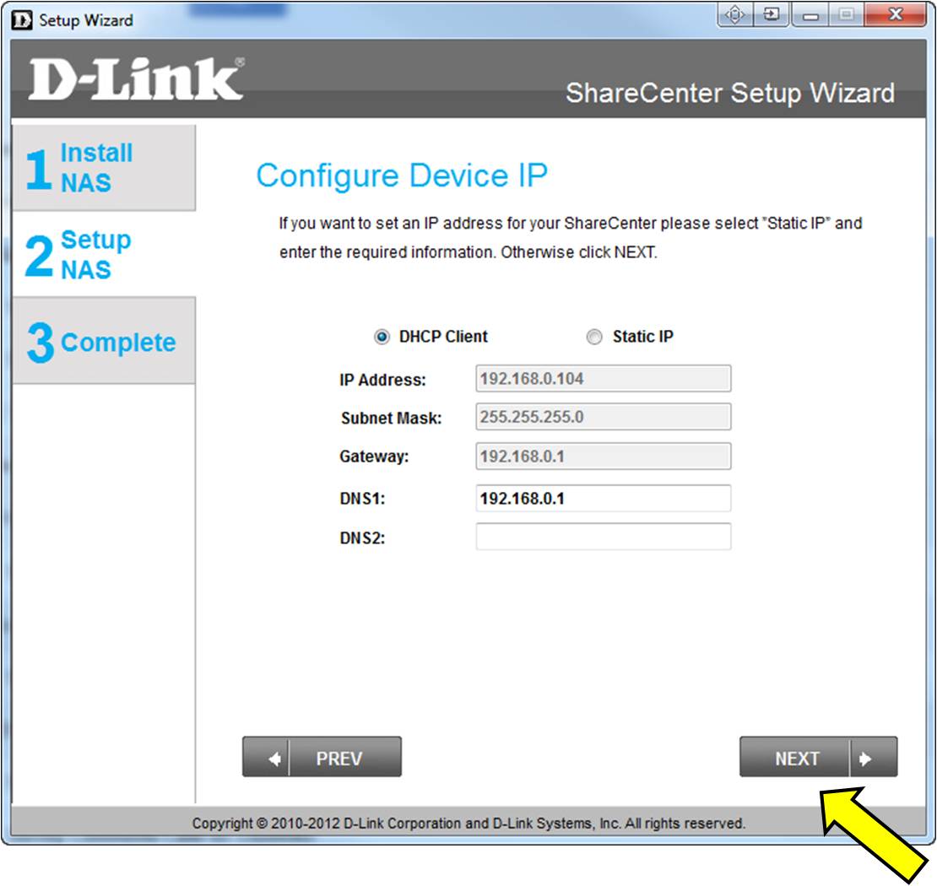Screen dimensions: 937x886
Task: Click the Gateway input field
Action: pyautogui.click(x=603, y=457)
